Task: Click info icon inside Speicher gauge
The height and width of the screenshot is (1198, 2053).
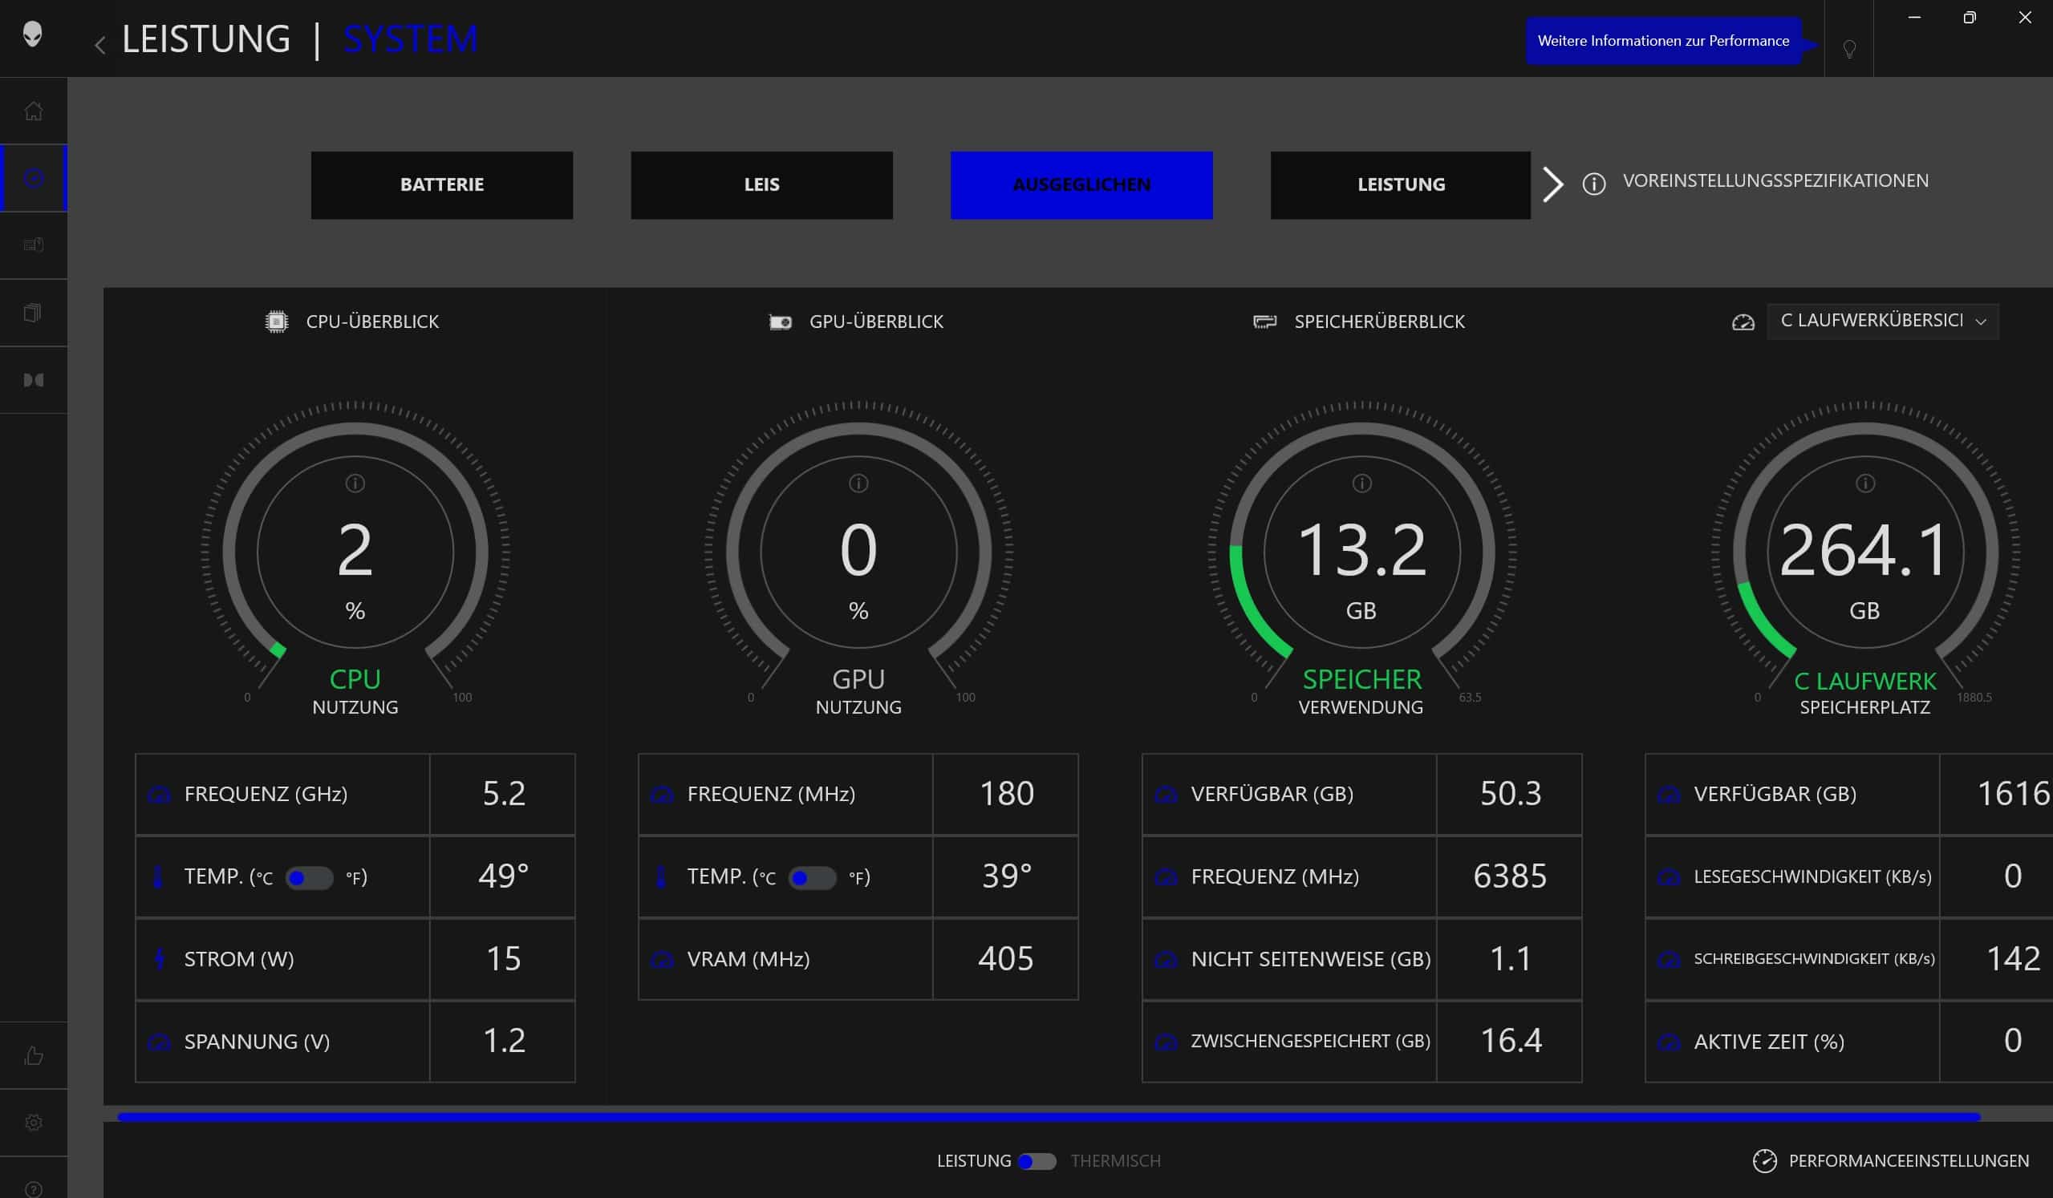Action: point(1361,483)
